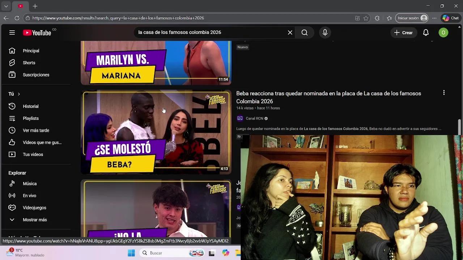Click the Nuevo badge on the first video
463x260 pixels.
coord(243,47)
